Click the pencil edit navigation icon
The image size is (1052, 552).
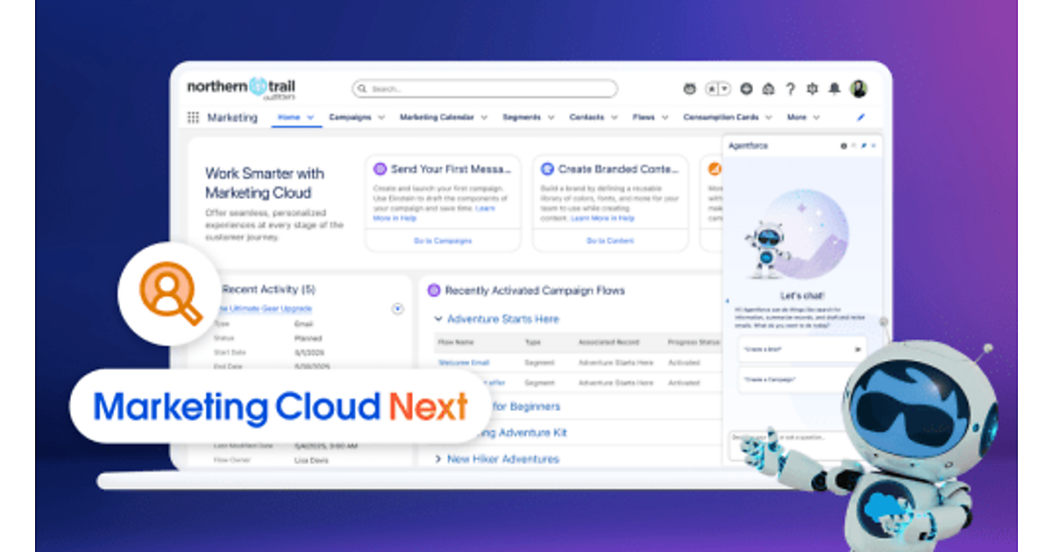[x=860, y=117]
